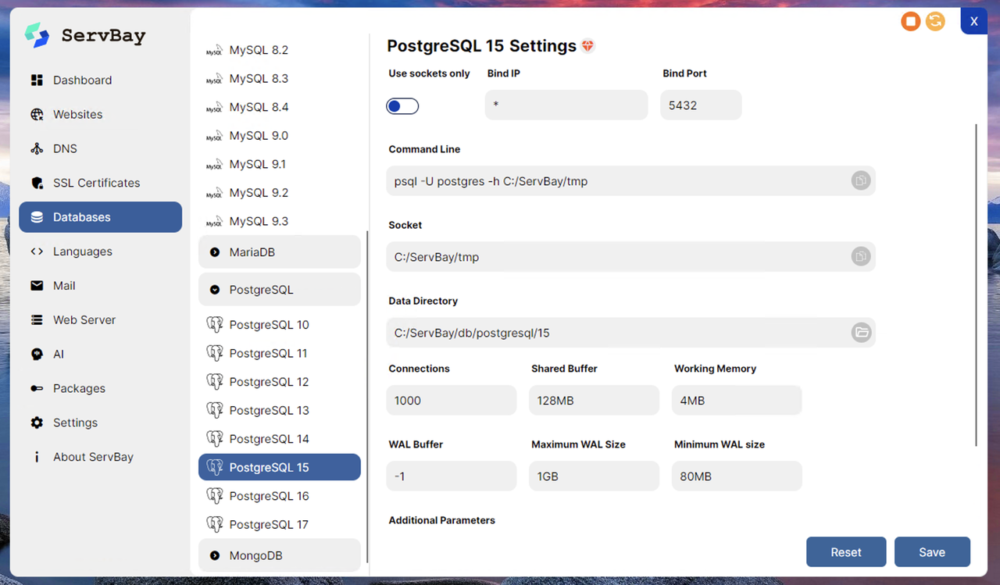Viewport: 1000px width, 585px height.
Task: Open About ServBay page
Action: click(100, 457)
